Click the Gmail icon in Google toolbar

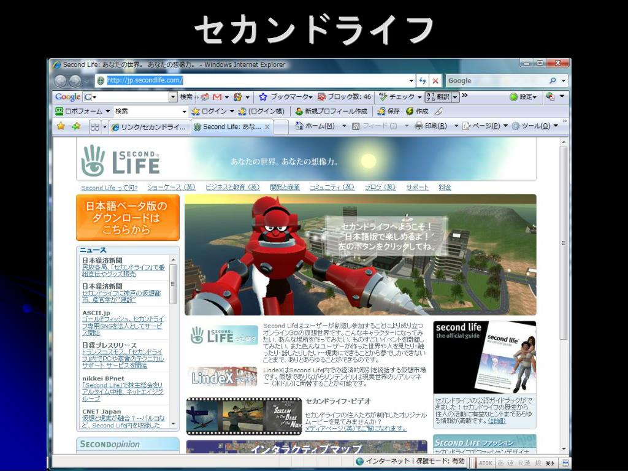point(217,97)
